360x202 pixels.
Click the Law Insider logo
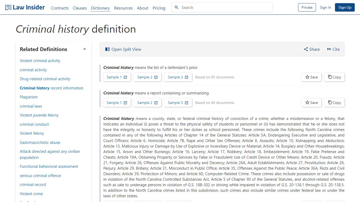pos(25,7)
